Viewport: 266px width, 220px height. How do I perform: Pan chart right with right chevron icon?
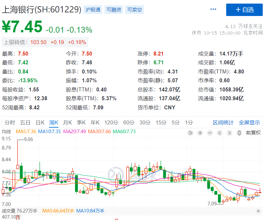tap(229, 133)
